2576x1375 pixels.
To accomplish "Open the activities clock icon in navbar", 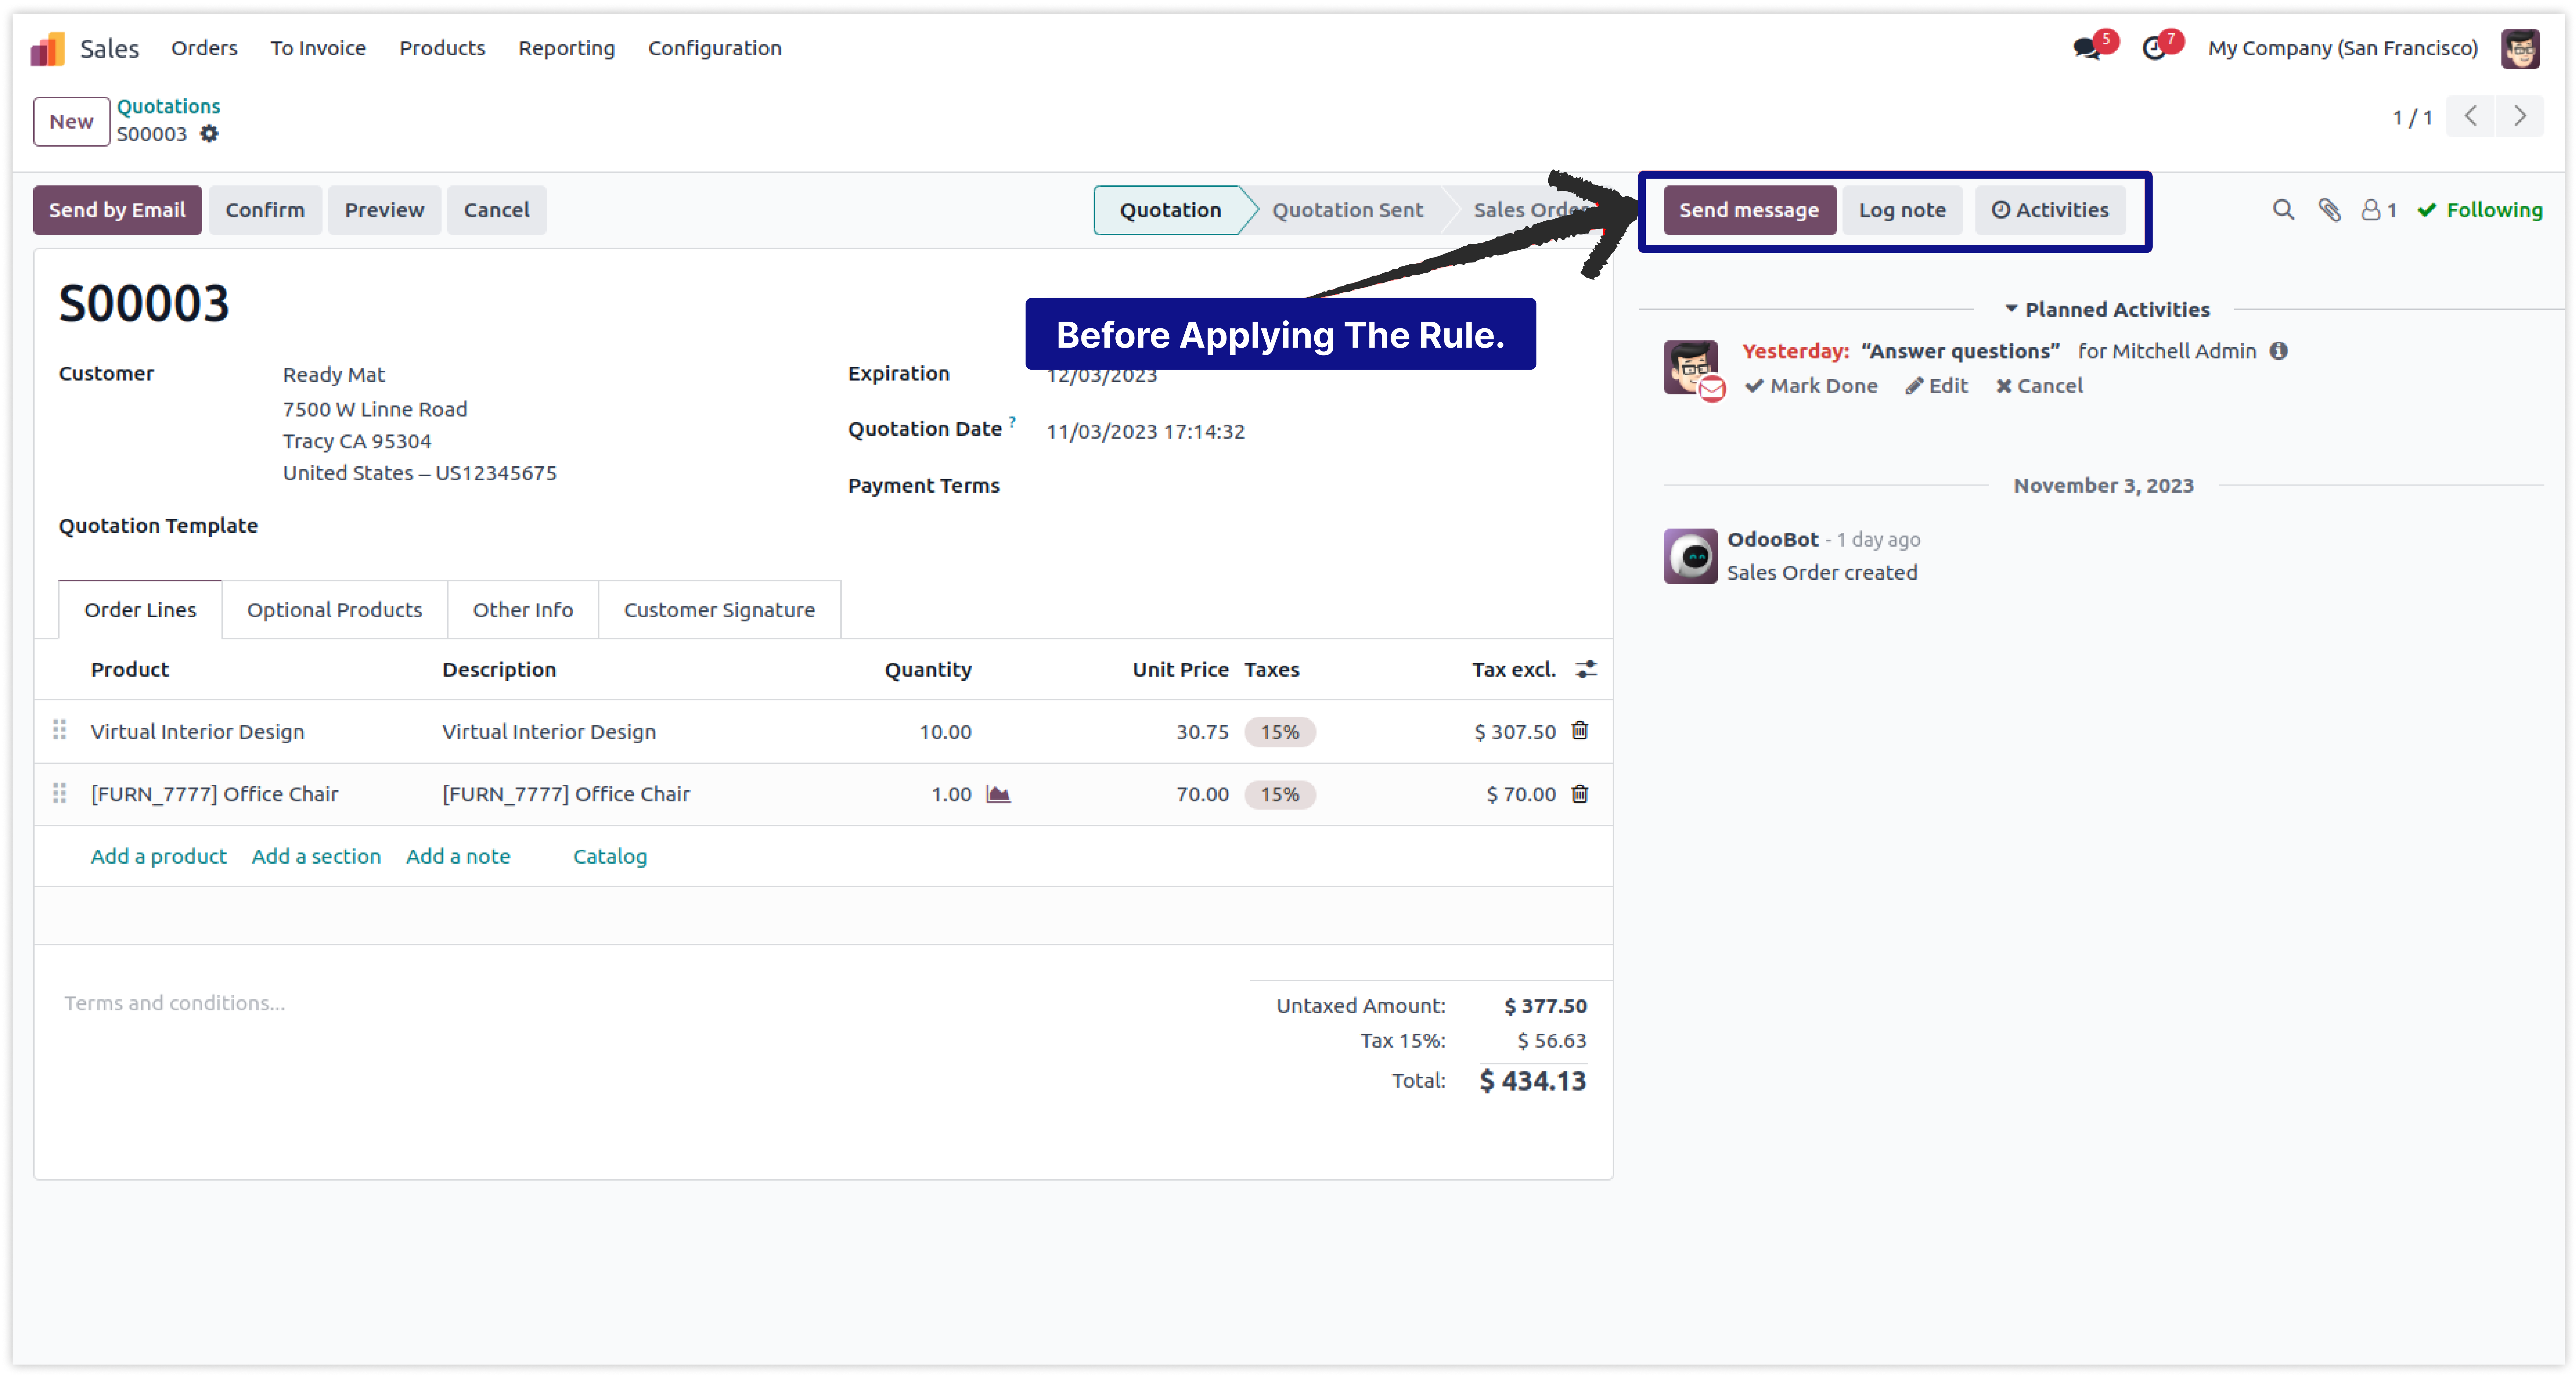I will [x=2154, y=48].
